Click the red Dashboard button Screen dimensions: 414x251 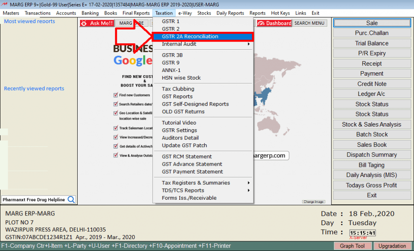click(274, 23)
